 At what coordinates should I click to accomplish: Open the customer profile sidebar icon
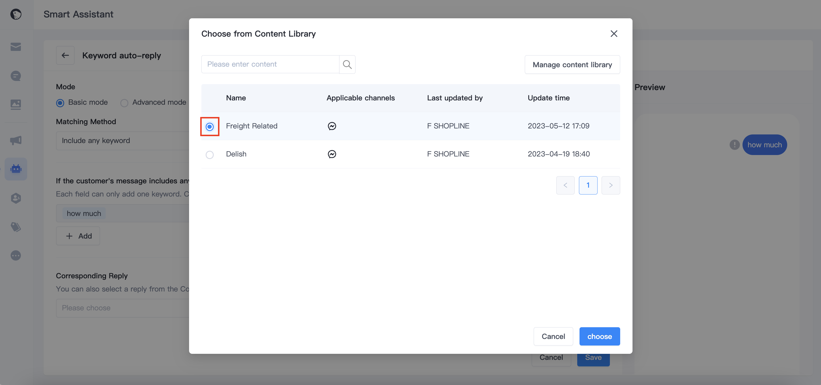[16, 198]
